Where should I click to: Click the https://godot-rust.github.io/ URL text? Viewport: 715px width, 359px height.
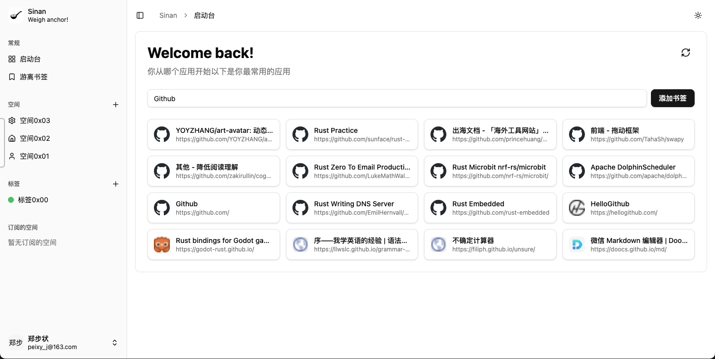[215, 249]
